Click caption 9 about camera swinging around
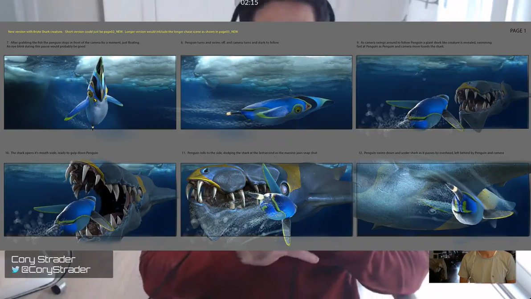The image size is (531, 299). click(x=424, y=44)
